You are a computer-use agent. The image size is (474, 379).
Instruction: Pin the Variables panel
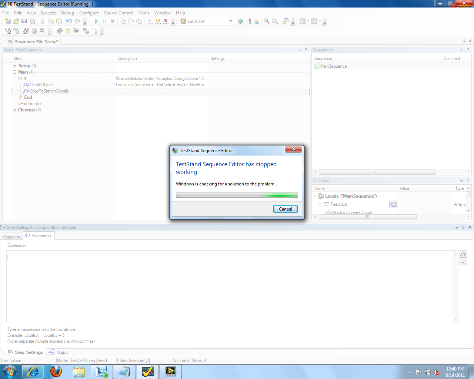(468, 181)
